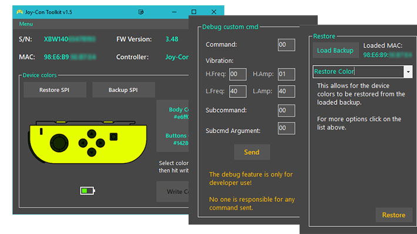Click the Restore SPI button
Image resolution: width=417 pixels, height=234 pixels.
tap(55, 90)
